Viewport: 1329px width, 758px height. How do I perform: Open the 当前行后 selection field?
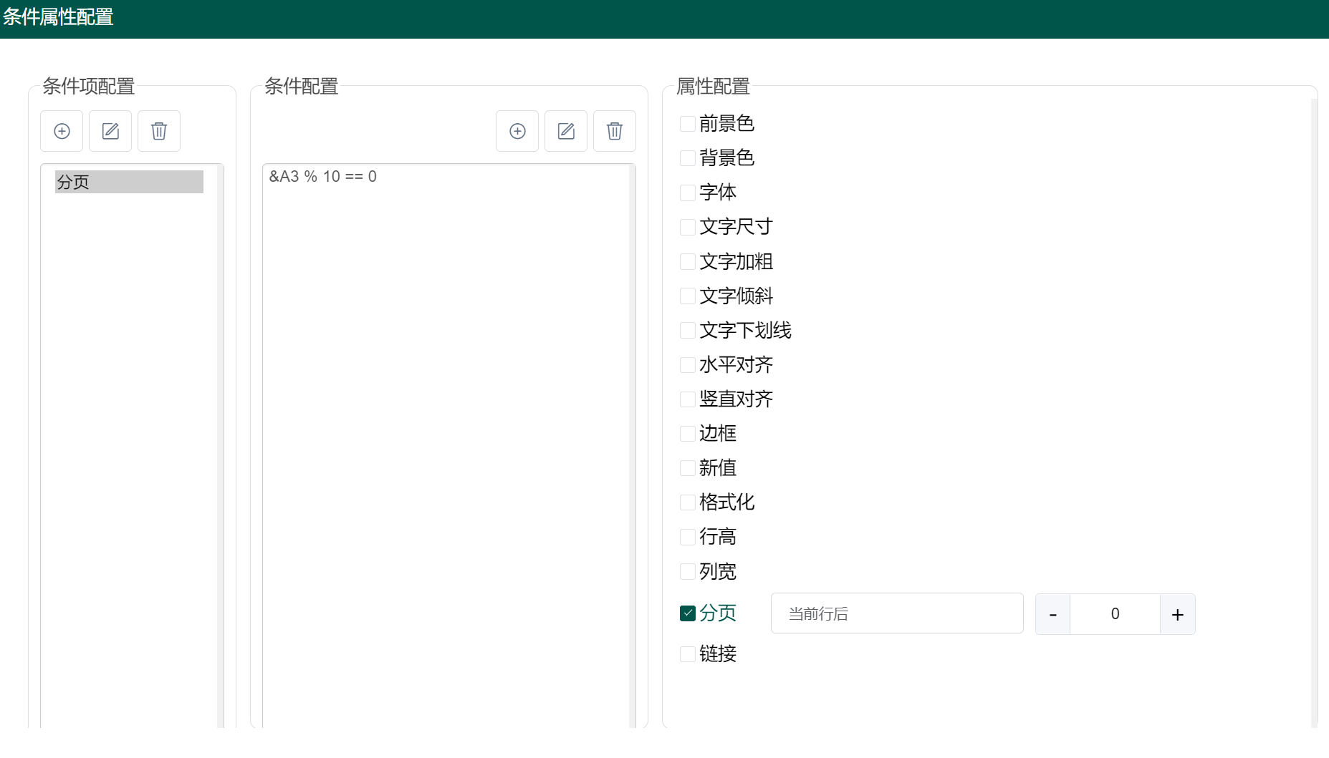897,613
